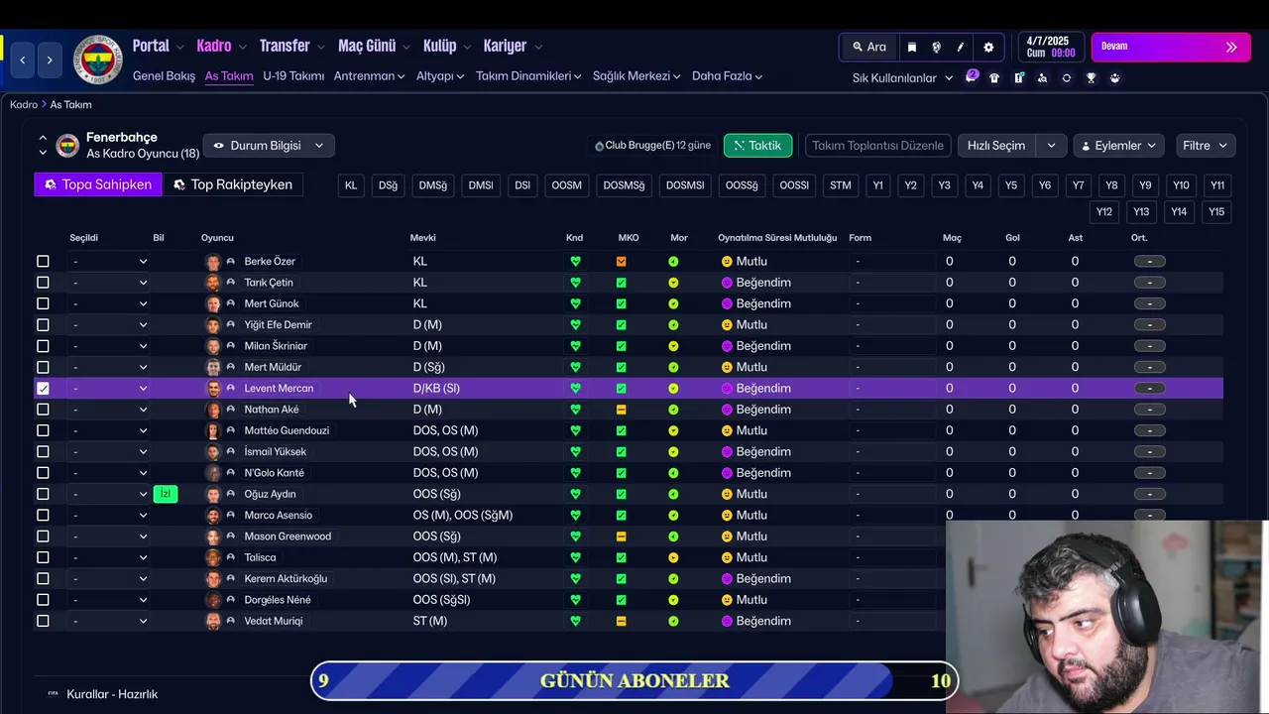Check the box next to Nathan Aké
The width and height of the screenshot is (1269, 714).
[x=43, y=410]
